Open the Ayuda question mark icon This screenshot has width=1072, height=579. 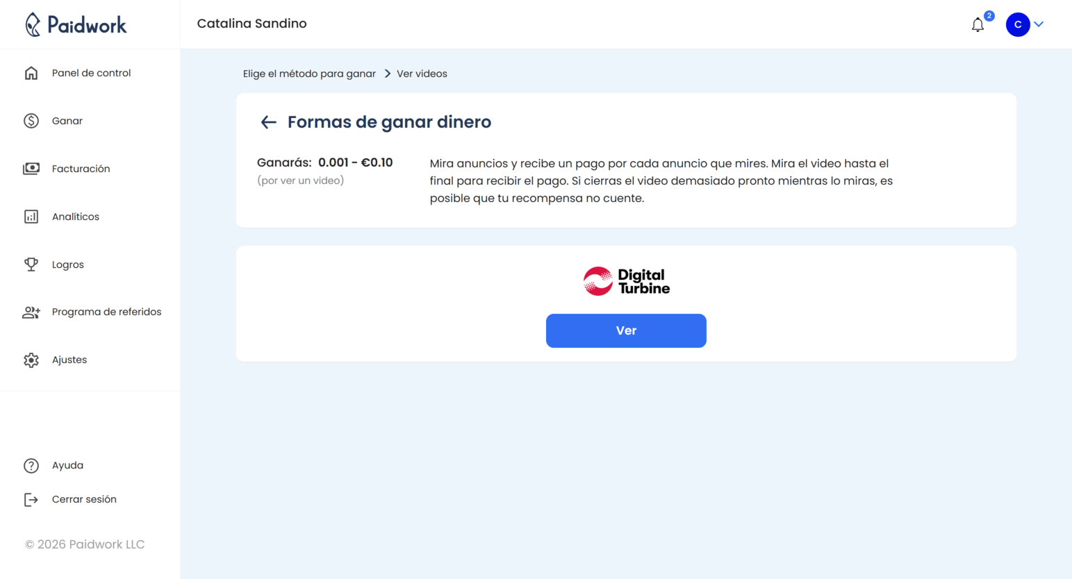pos(32,465)
